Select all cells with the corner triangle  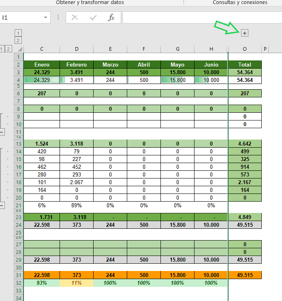point(20,49)
